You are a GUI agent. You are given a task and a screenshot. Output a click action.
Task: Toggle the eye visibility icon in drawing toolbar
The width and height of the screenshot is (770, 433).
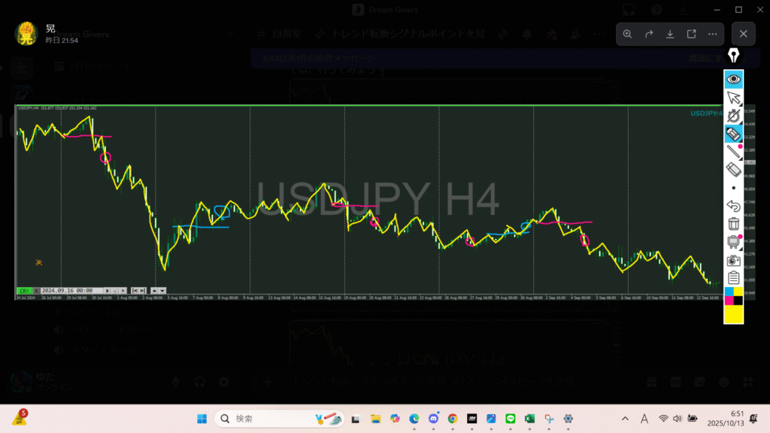(x=733, y=79)
